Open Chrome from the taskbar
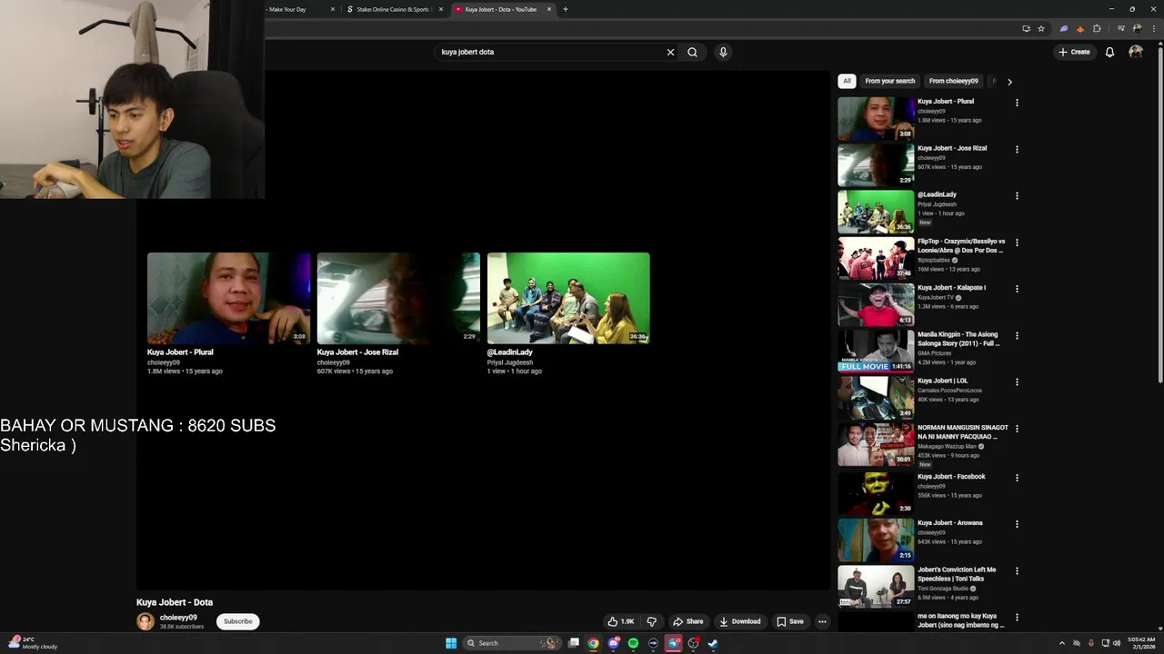This screenshot has height=654, width=1164. coord(593,643)
